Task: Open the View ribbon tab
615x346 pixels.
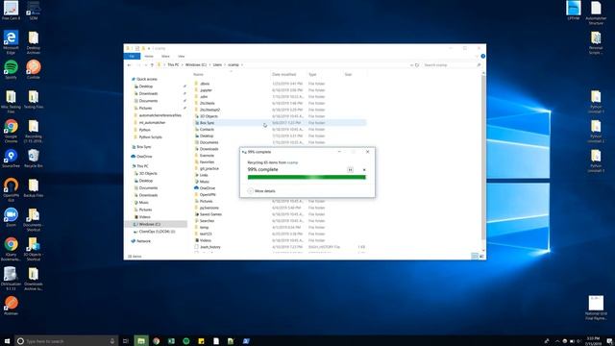Action: tap(182, 56)
